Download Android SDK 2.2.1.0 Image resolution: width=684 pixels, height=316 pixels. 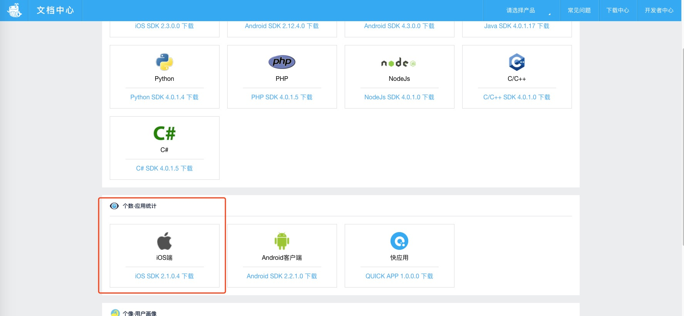[282, 276]
